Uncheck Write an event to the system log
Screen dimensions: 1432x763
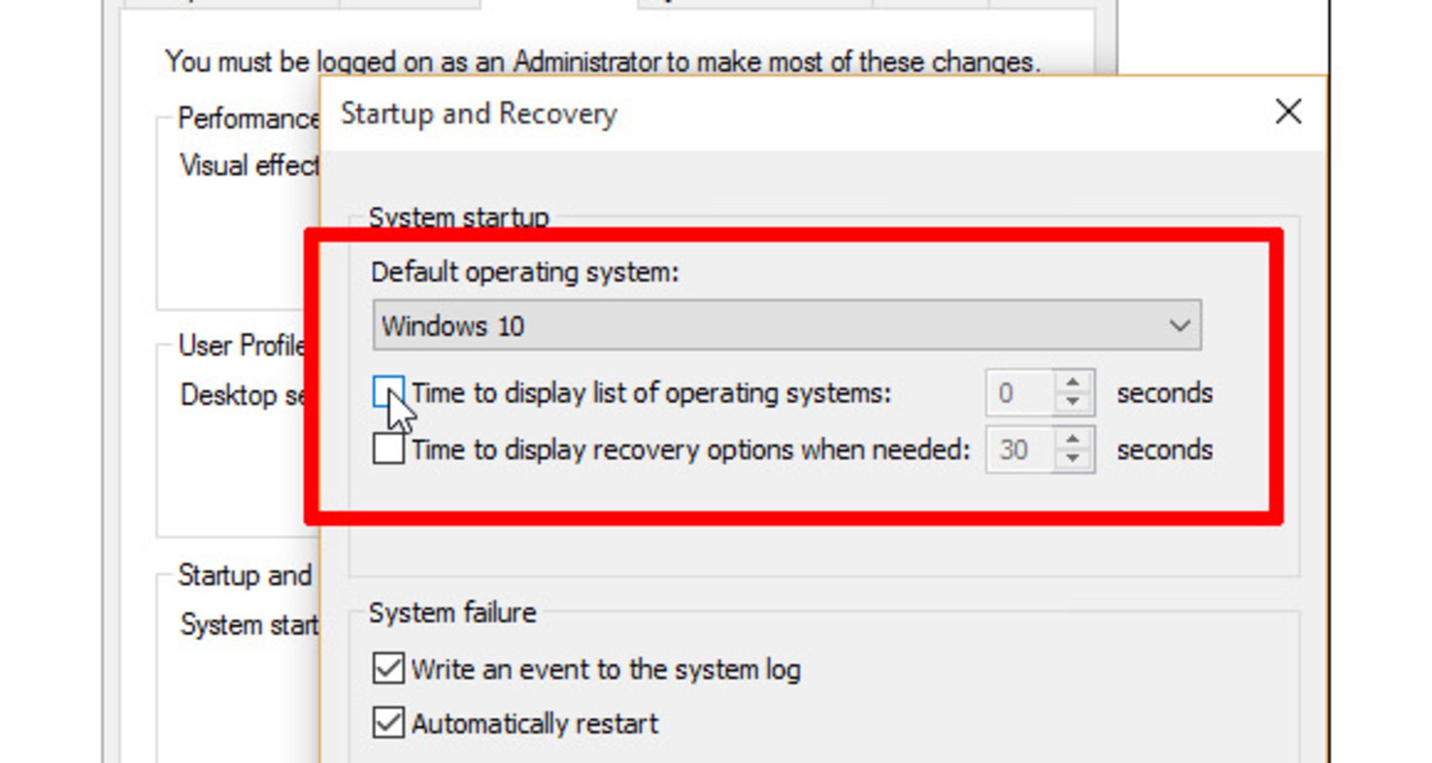388,668
